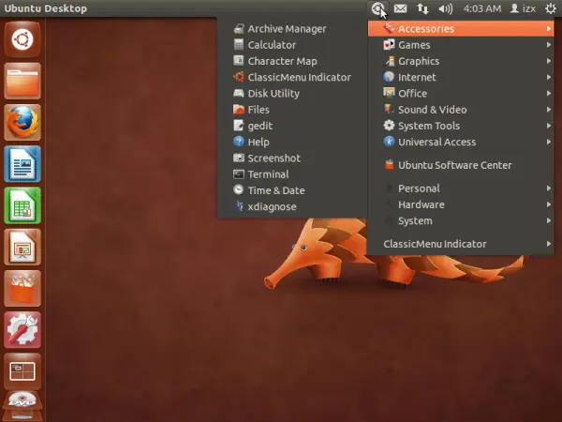Select ClassicMenu Indicator in Accessories submenu
The width and height of the screenshot is (562, 422).
click(x=291, y=77)
